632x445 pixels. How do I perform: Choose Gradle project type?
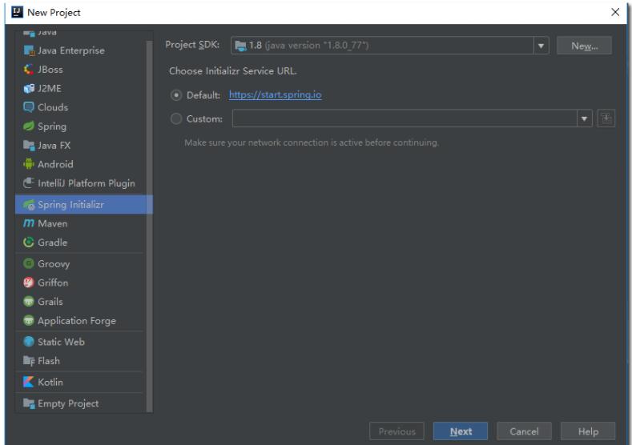click(x=83, y=243)
